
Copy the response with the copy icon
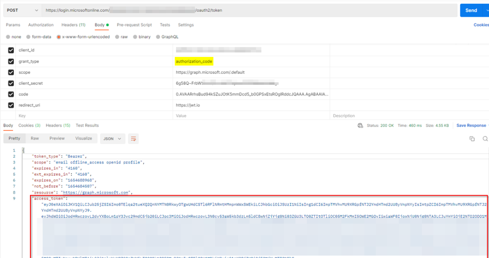472,139
